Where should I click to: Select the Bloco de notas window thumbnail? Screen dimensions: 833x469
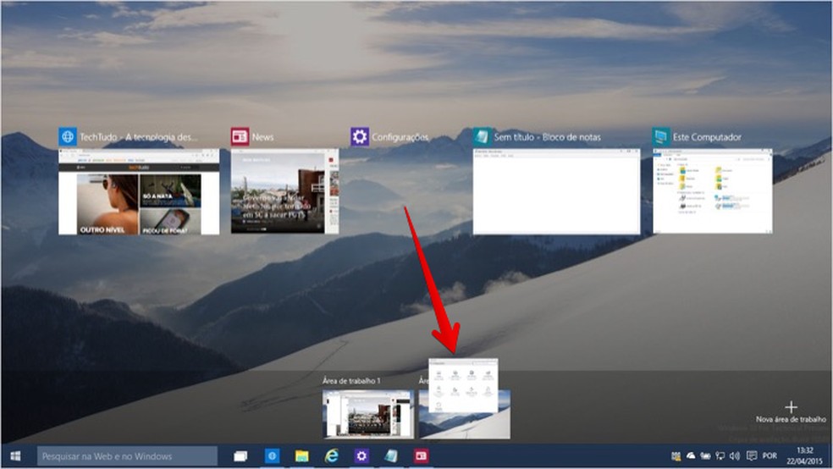click(x=556, y=191)
